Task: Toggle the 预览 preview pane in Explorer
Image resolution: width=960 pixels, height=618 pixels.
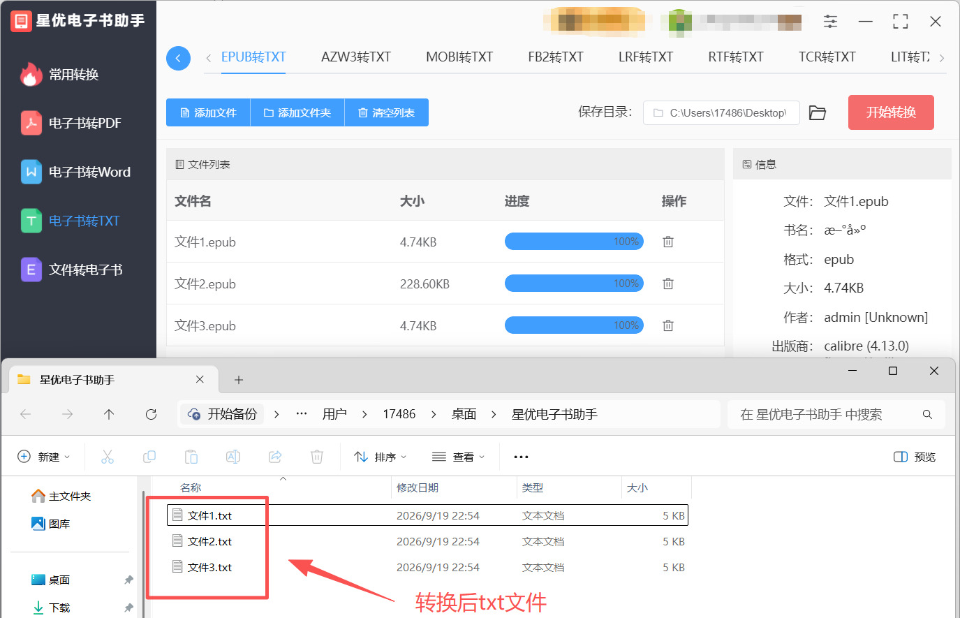Action: tap(915, 457)
